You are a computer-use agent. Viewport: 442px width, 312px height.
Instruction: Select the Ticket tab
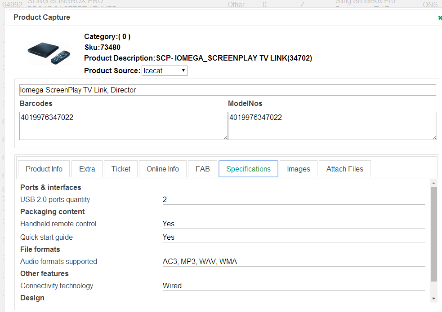click(x=121, y=169)
